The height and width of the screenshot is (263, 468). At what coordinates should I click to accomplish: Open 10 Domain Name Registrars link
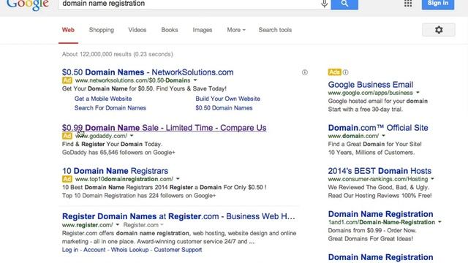click(116, 171)
